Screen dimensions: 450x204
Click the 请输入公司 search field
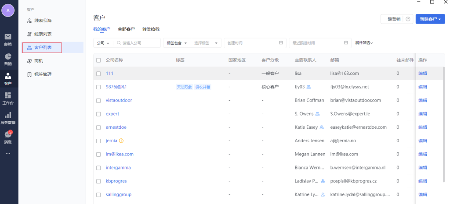[140, 43]
